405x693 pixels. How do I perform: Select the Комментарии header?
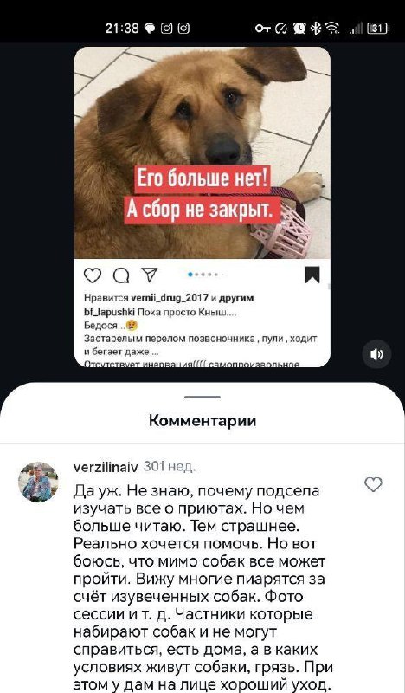click(x=202, y=420)
